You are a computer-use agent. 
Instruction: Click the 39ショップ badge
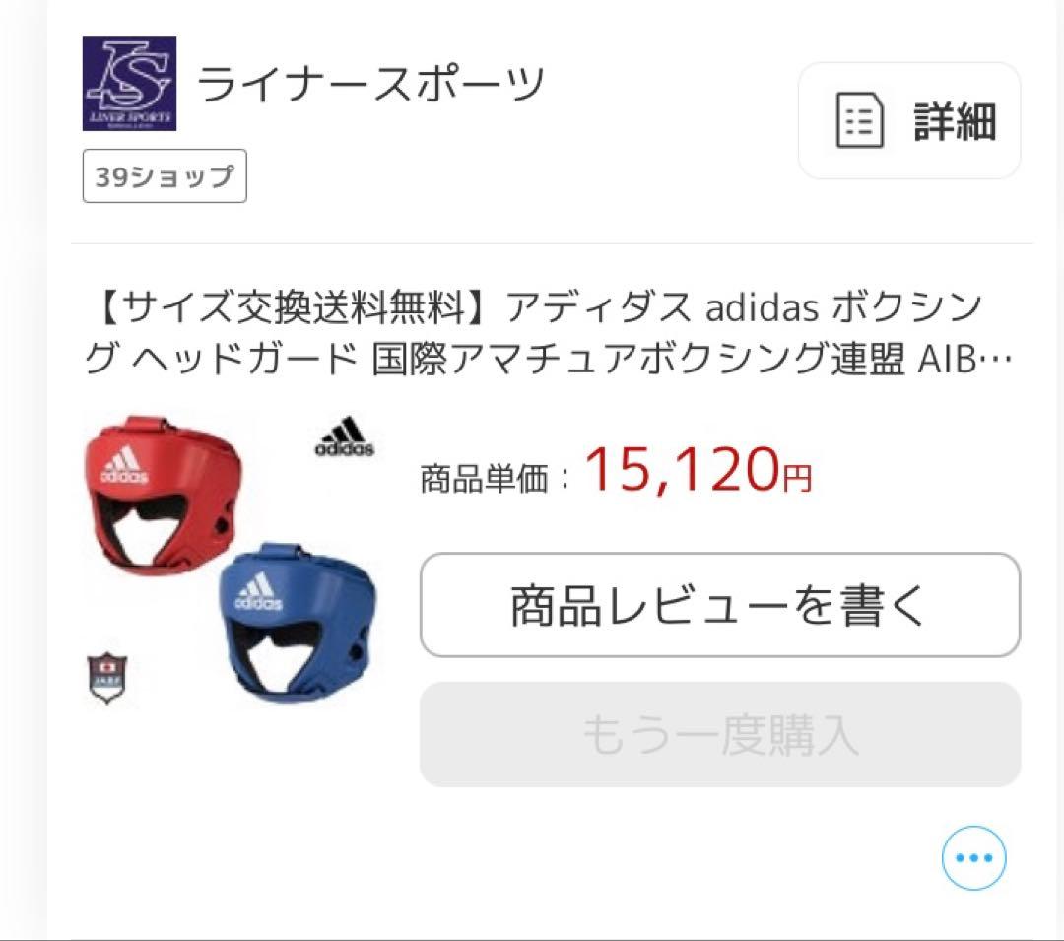pos(164,176)
